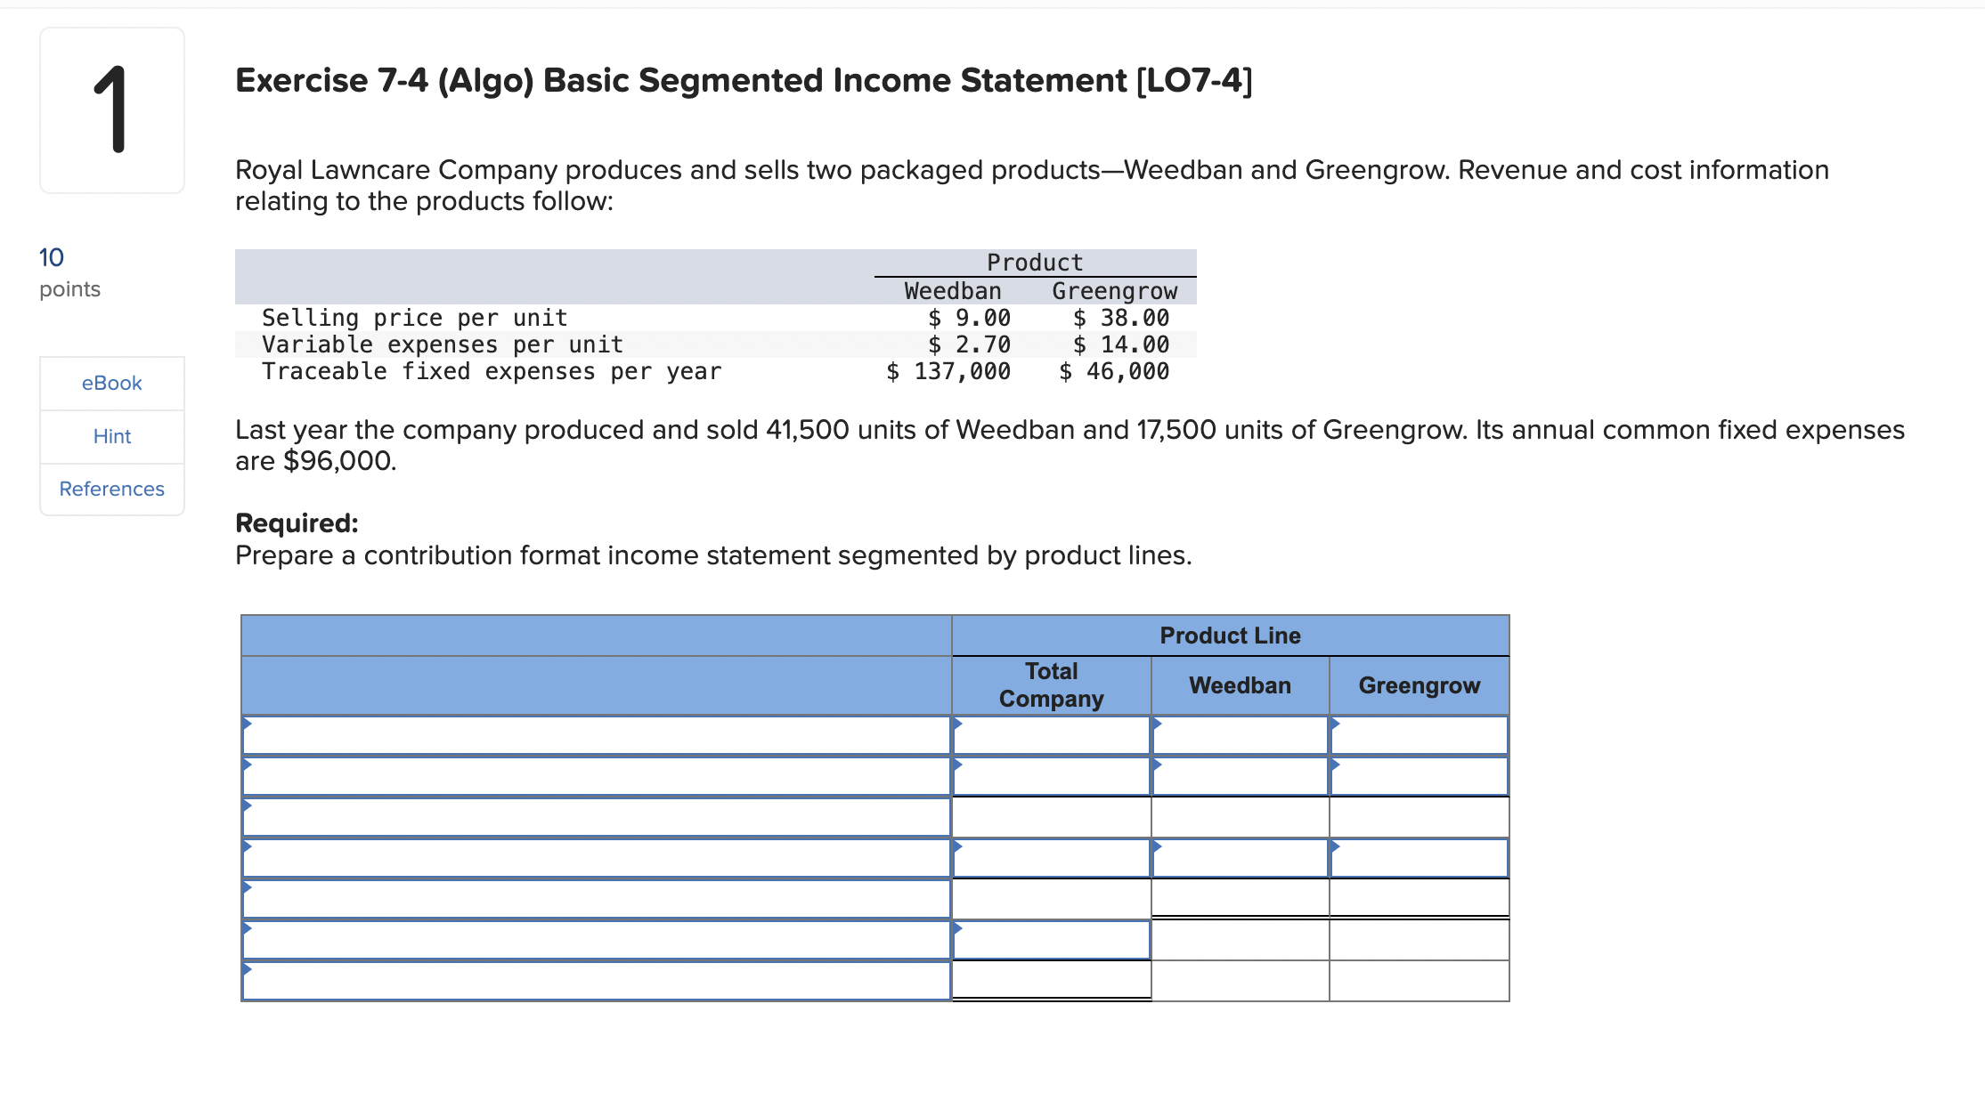Select the Greengrow amount cell in row four
The height and width of the screenshot is (1101, 1985).
[1418, 858]
